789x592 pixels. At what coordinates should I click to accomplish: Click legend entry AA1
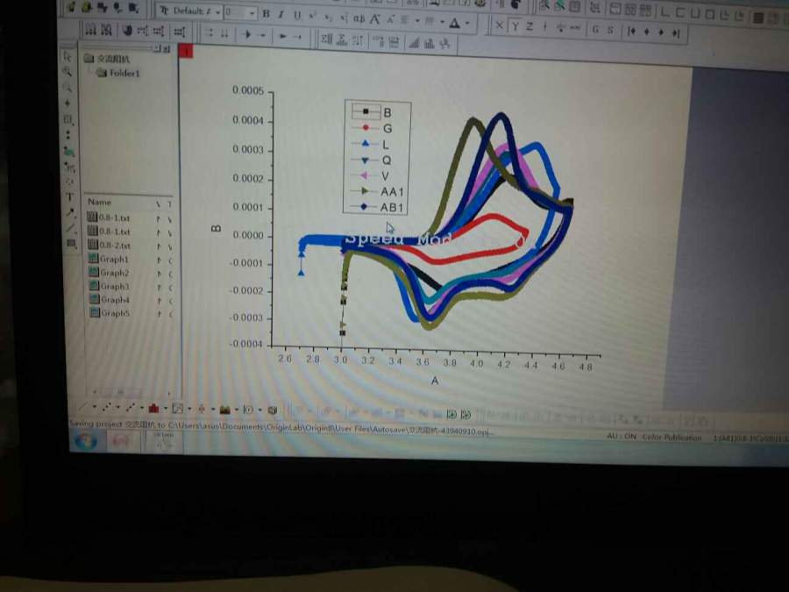coord(377,191)
